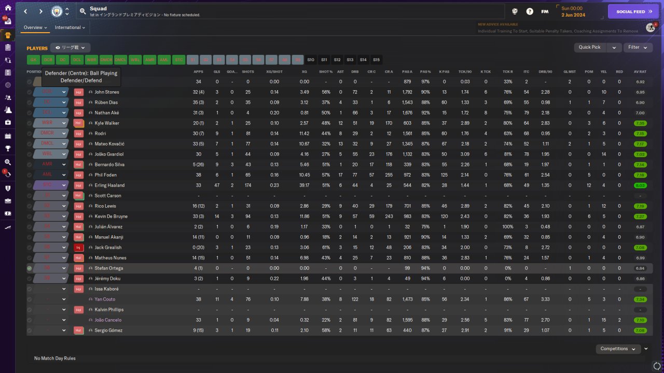Screen dimensions: 664x373
Task: Toggle the selection circle for Phil Foden
Action: (x=30, y=175)
